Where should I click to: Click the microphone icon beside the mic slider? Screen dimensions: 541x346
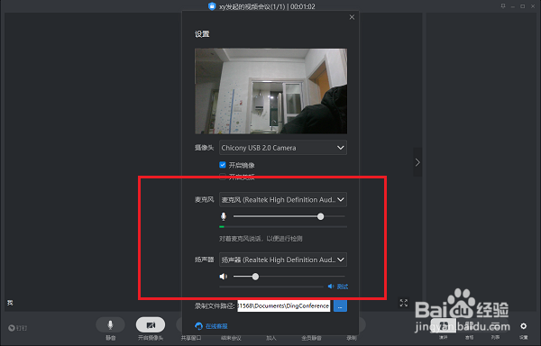pyautogui.click(x=224, y=216)
